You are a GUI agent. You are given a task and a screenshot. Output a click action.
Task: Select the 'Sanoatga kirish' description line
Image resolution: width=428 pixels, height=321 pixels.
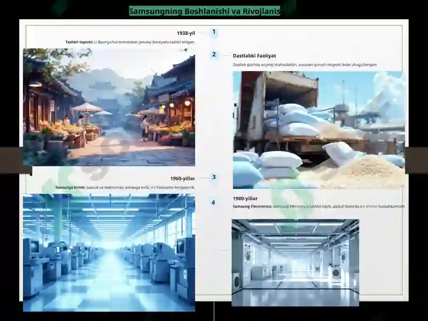click(125, 188)
